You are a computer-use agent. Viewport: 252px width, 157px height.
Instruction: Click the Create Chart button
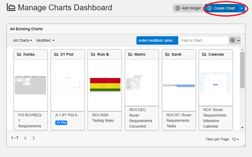[221, 8]
